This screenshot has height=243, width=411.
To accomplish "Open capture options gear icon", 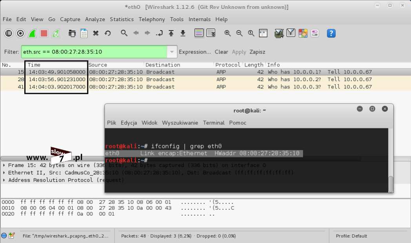I will point(20,33).
